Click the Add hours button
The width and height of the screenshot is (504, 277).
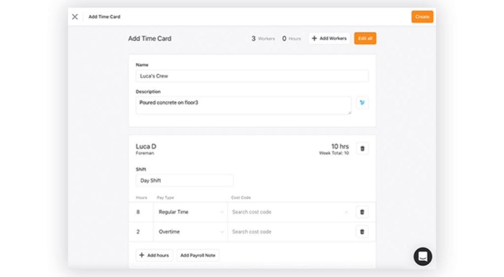click(154, 255)
